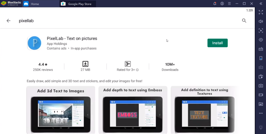Open the App Holdings developer link
The width and height of the screenshot is (266, 134).
[57, 43]
